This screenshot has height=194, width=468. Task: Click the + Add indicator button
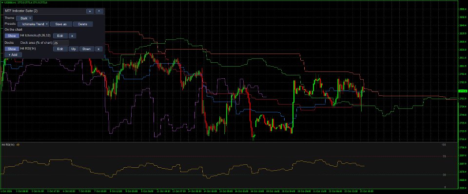[13, 55]
